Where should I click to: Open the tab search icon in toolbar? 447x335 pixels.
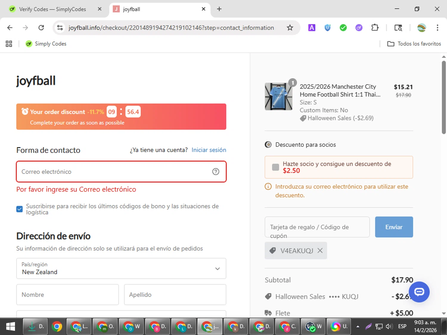click(398, 28)
